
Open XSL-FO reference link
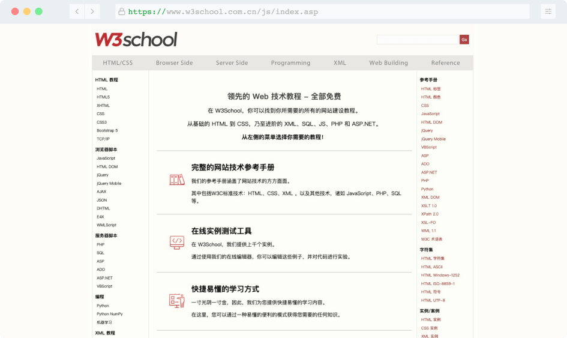[428, 222]
